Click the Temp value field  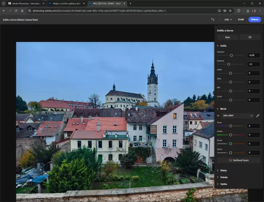[253, 126]
